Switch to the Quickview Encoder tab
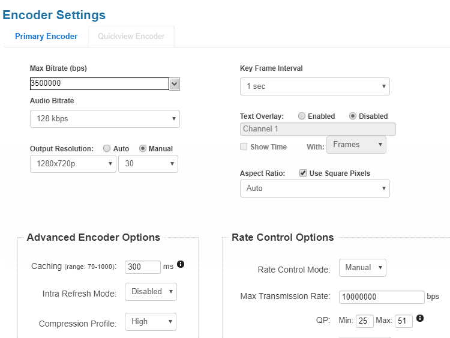 (x=133, y=36)
